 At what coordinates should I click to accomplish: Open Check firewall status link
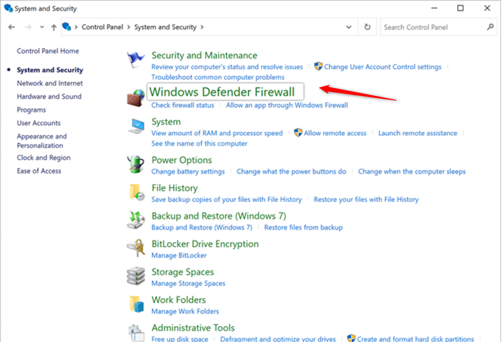(183, 105)
